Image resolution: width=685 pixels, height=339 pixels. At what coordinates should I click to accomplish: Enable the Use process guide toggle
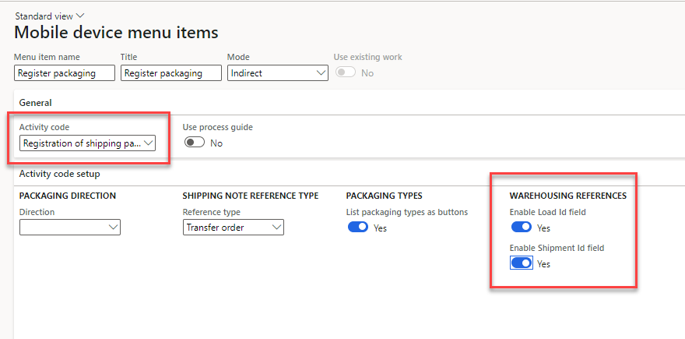point(194,143)
